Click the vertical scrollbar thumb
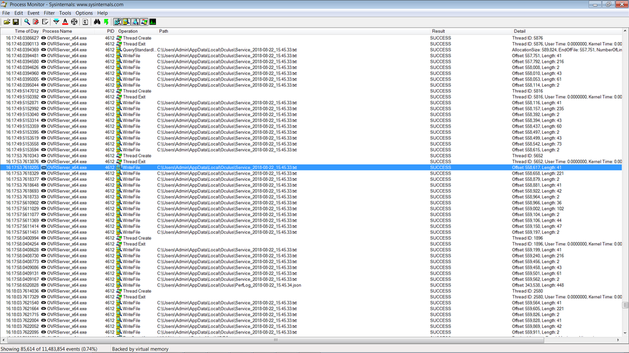Image resolution: width=629 pixels, height=353 pixels. (625, 305)
